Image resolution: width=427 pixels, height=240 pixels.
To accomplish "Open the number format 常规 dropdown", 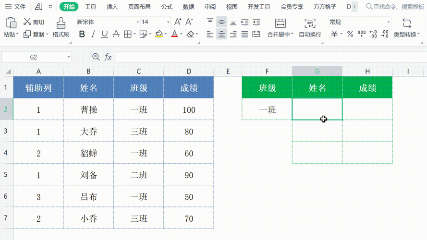I will click(388, 22).
